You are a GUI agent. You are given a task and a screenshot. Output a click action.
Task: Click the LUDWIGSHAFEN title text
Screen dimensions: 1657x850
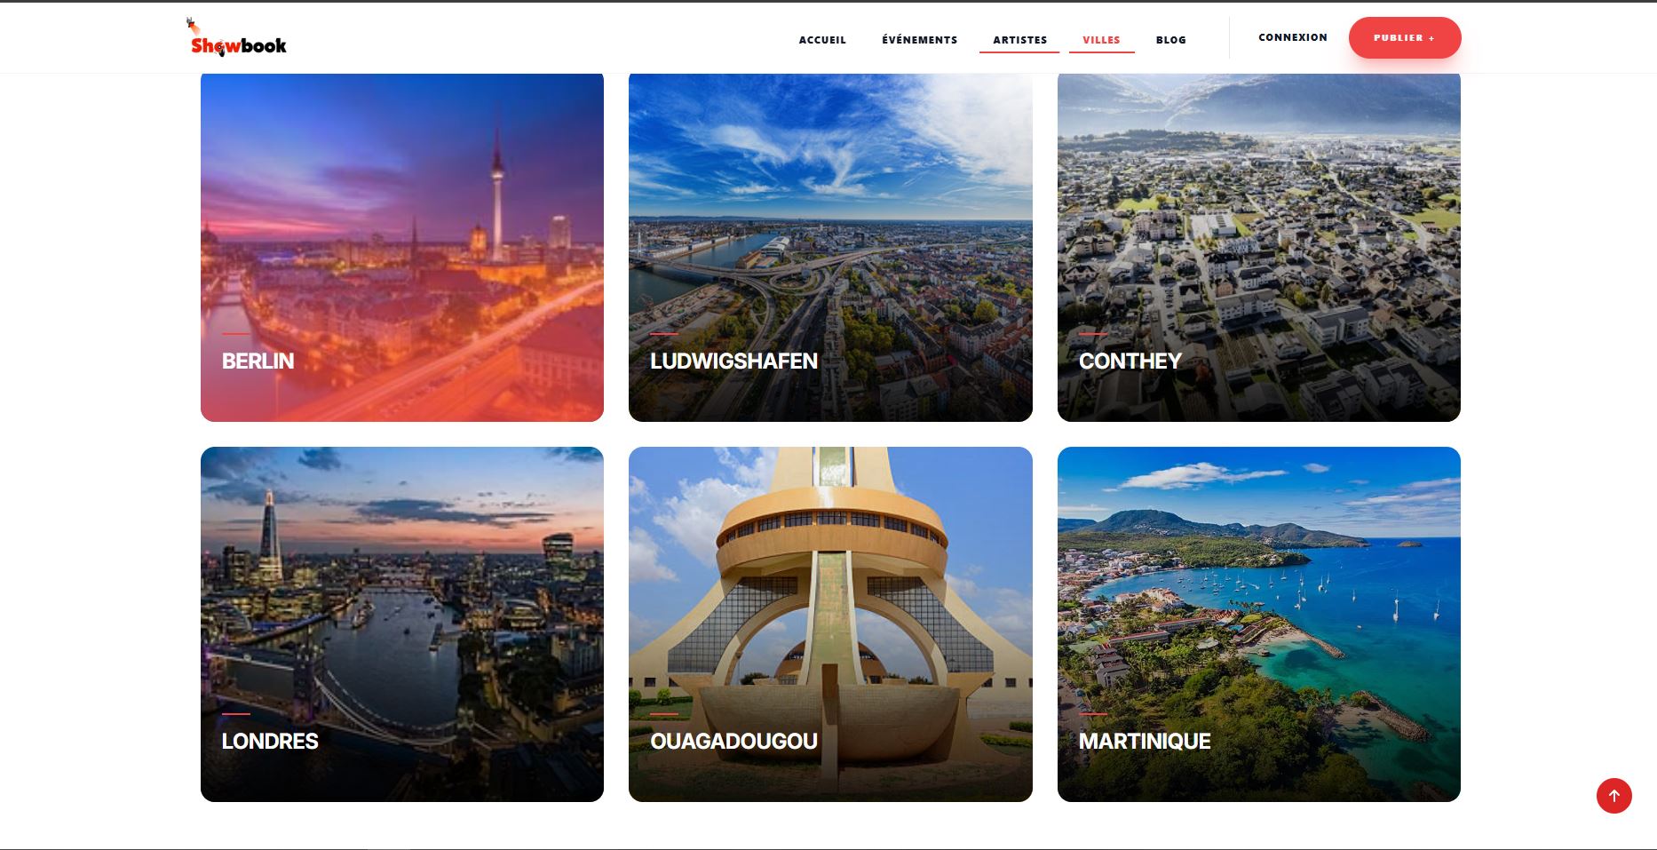point(733,361)
